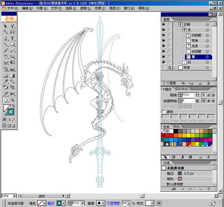The height and width of the screenshot is (207, 224).
Task: Click delete layer trash button in layers panel
Action: coord(208,83)
